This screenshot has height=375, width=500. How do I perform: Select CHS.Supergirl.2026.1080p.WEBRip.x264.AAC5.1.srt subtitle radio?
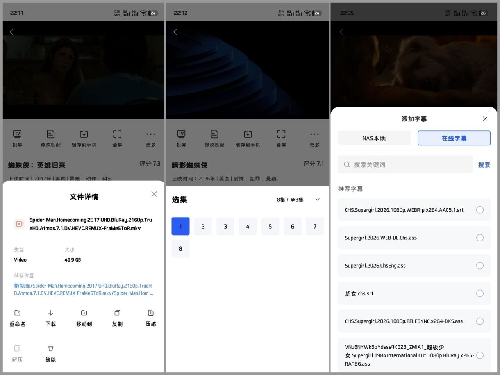point(480,210)
